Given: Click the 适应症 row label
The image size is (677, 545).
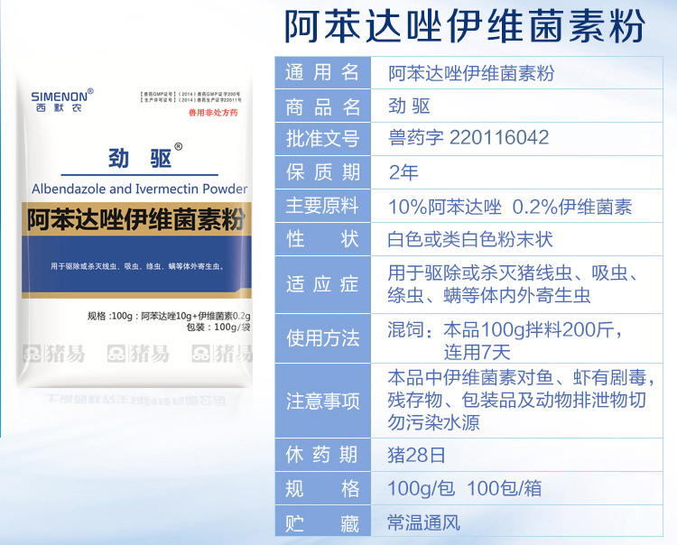Looking at the screenshot, I should pyautogui.click(x=322, y=283).
